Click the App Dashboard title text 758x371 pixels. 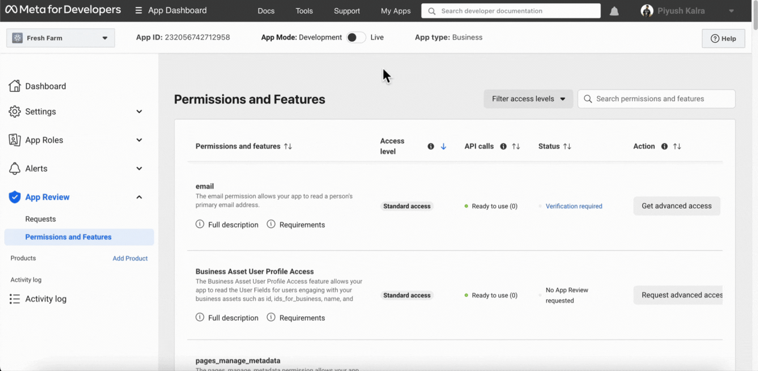coord(177,11)
